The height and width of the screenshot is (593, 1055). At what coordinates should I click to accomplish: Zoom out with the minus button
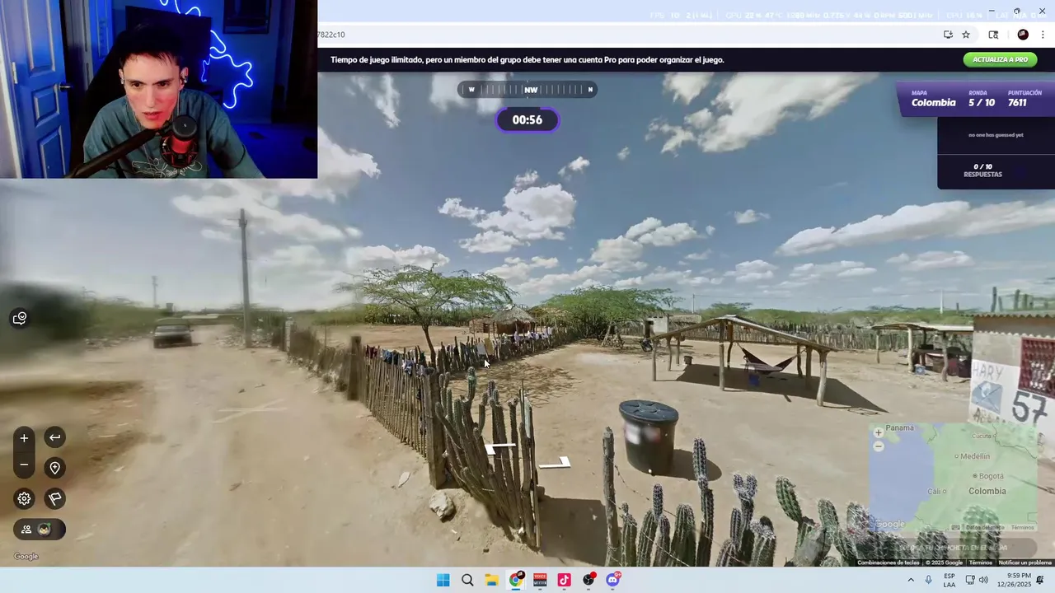(24, 465)
